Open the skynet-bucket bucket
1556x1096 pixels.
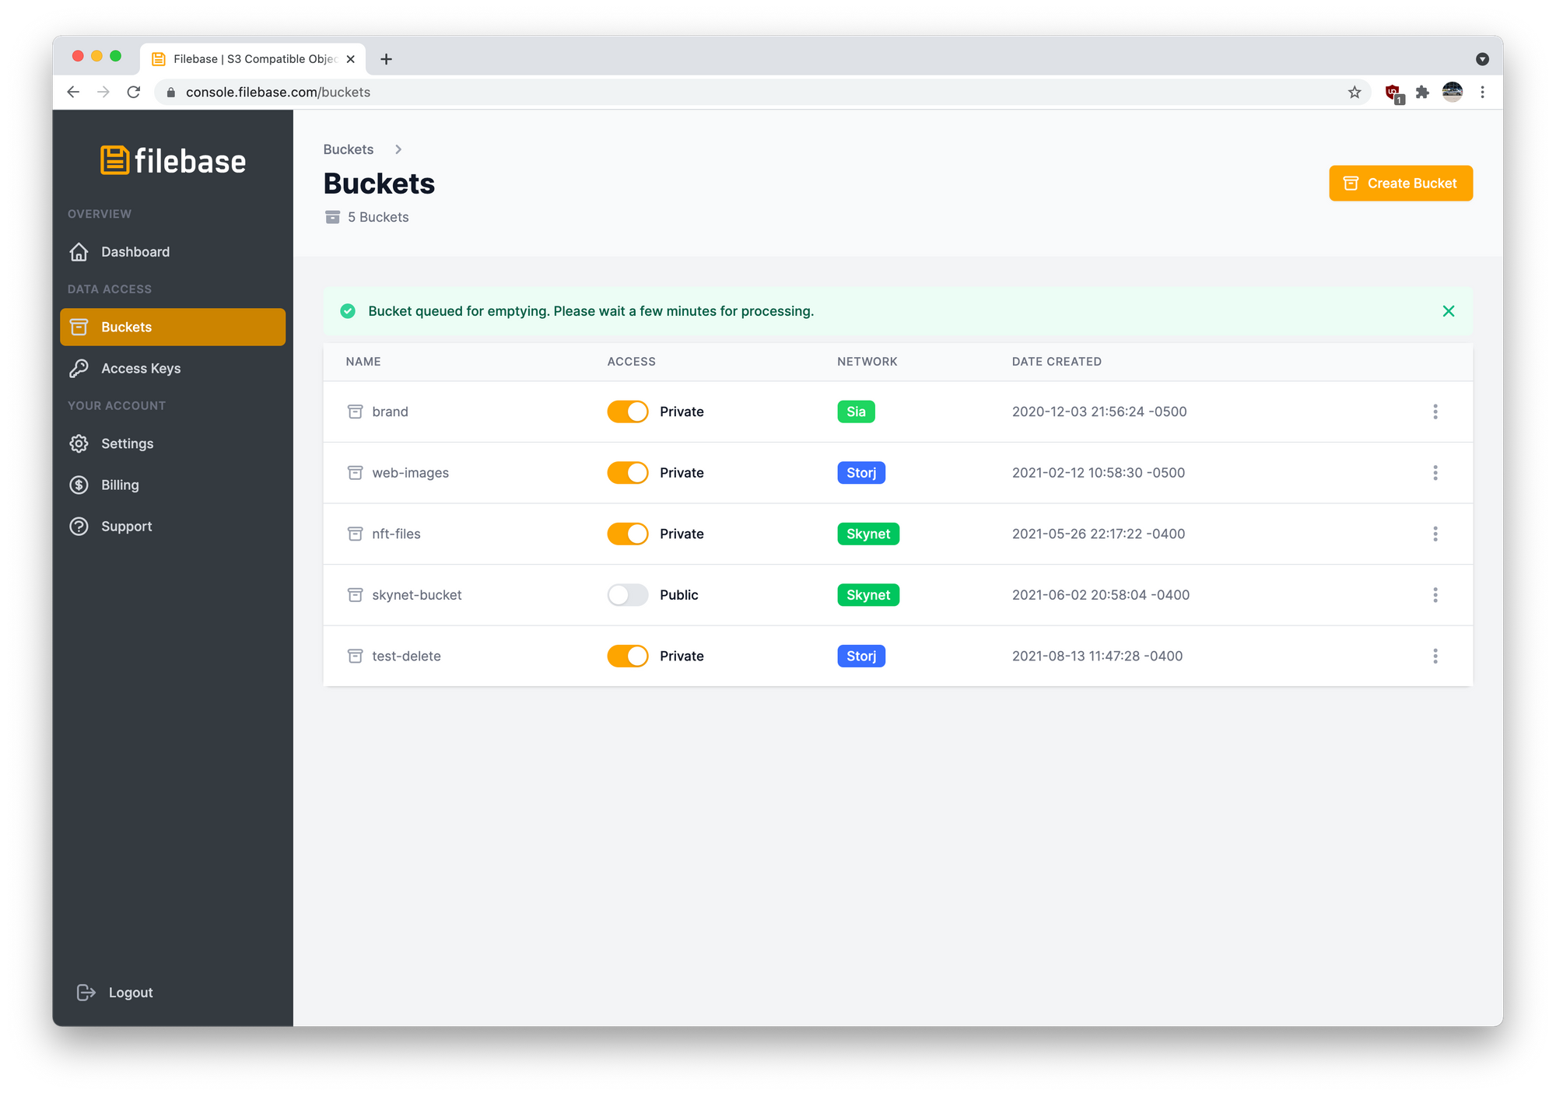pos(416,595)
